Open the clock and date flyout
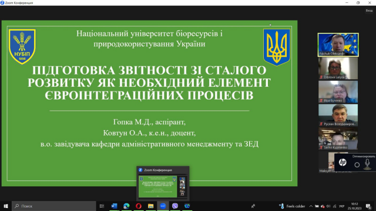 point(354,206)
